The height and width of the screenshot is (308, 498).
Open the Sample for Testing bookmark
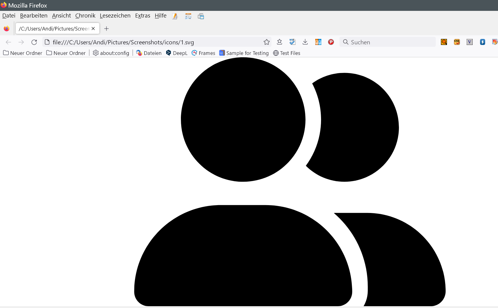coord(244,53)
